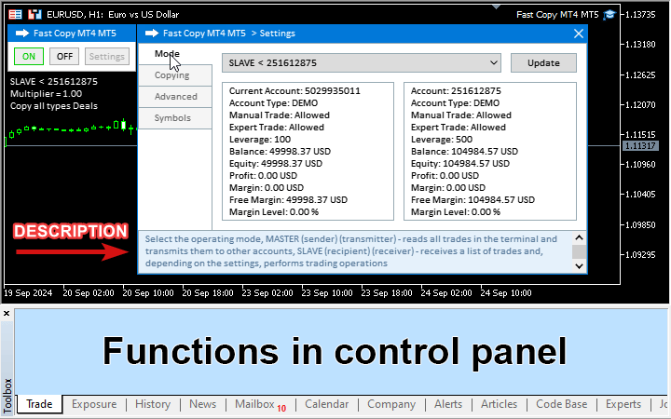Image resolution: width=671 pixels, height=419 pixels.
Task: Open the Alerts tab
Action: click(448, 404)
